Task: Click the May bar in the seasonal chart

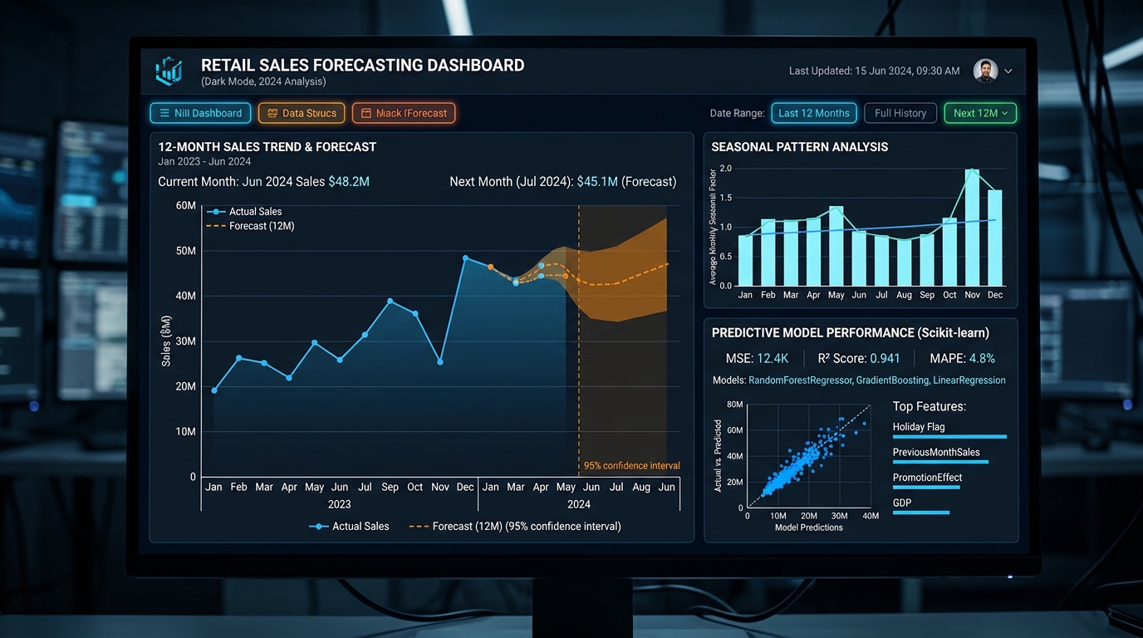Action: pos(836,246)
